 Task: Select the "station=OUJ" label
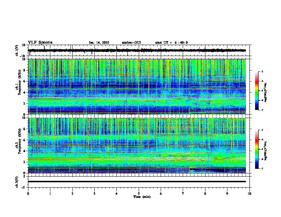131,43
